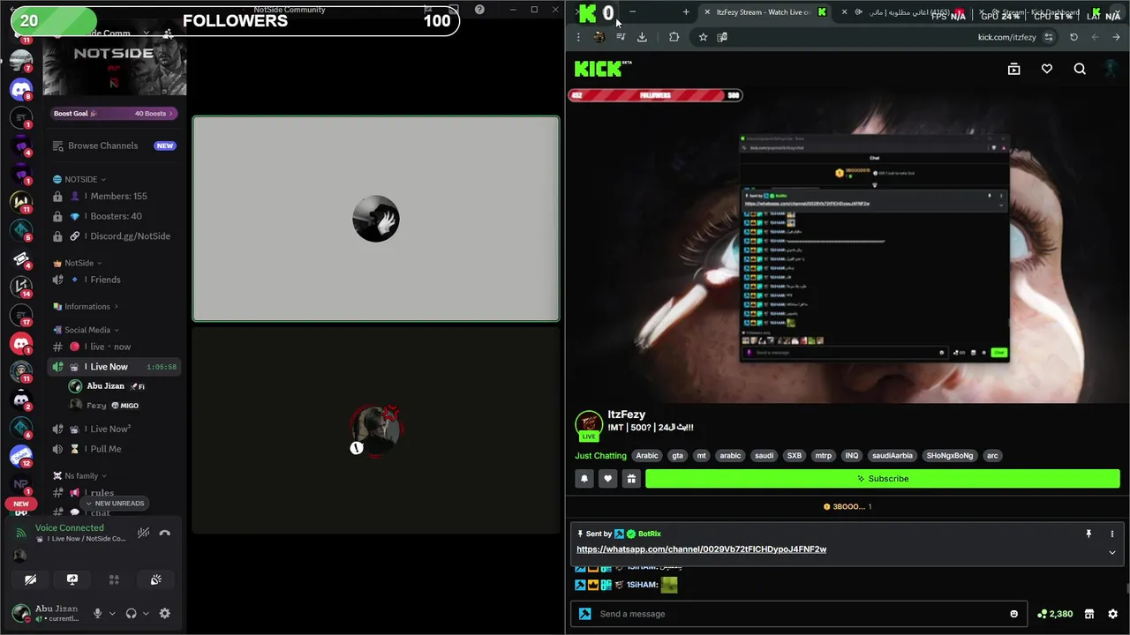Select the Fezy voice participant tile
The width and height of the screenshot is (1130, 635).
pos(376,430)
